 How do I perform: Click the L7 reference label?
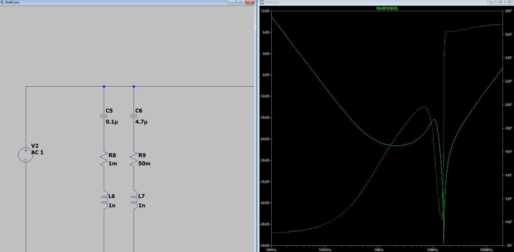(142, 196)
